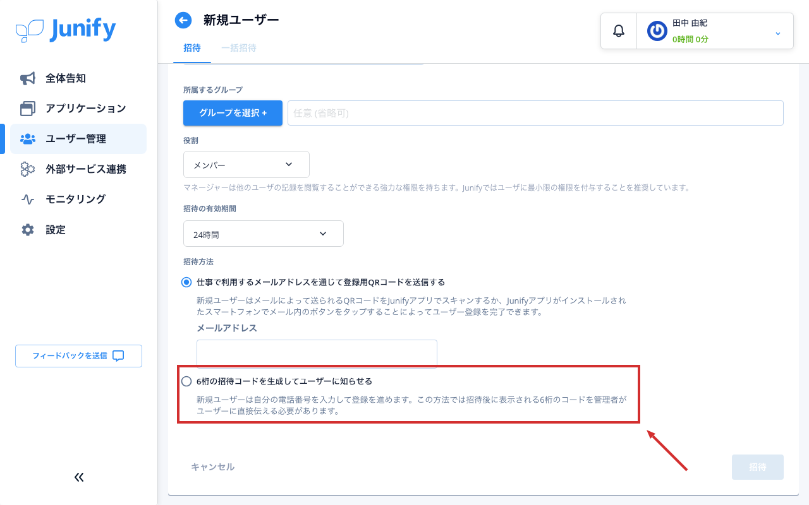Click the group field with 任意 (省略可)
This screenshot has height=505, width=809.
coord(535,113)
